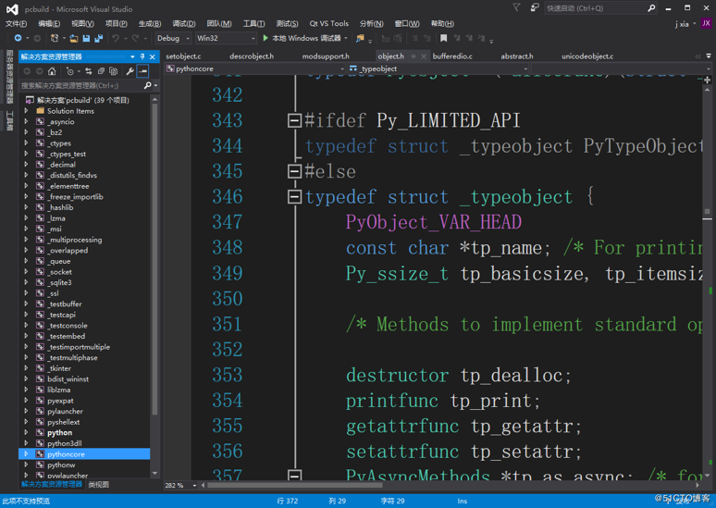The height and width of the screenshot is (508, 716).
Task: Switch to the unicodeobject.c tab
Action: 587,56
